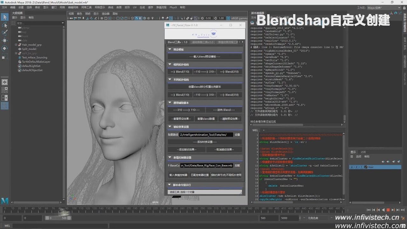Click the smooth shade display icon in viewport toolbar
407x229 pixels.
point(136,19)
